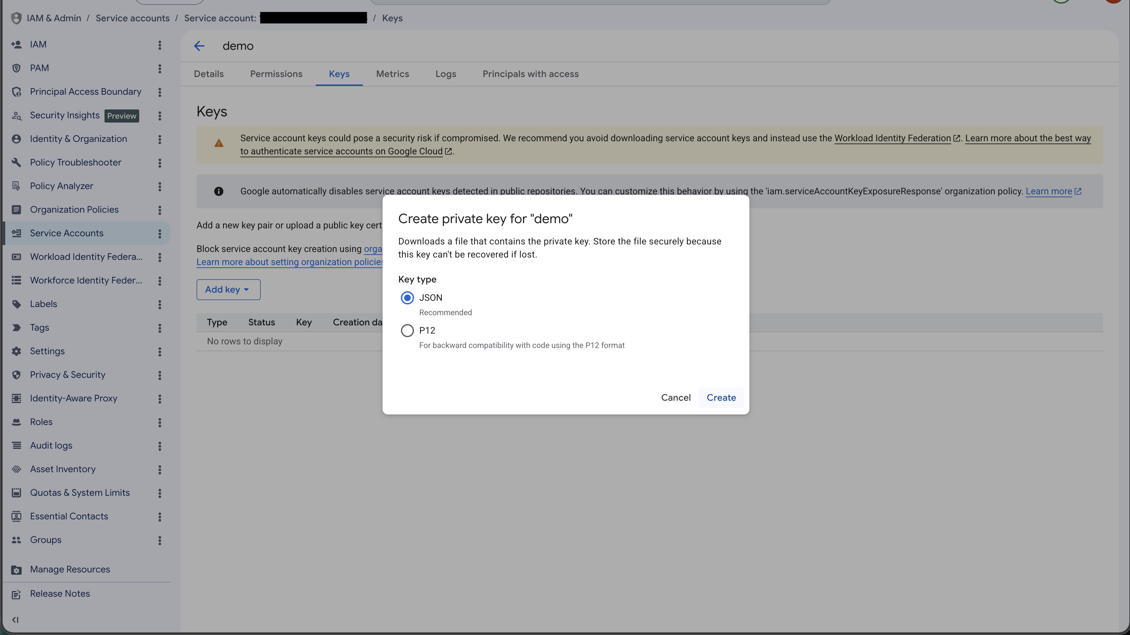Click Labels tag icon
The image size is (1130, 635).
pyautogui.click(x=16, y=304)
